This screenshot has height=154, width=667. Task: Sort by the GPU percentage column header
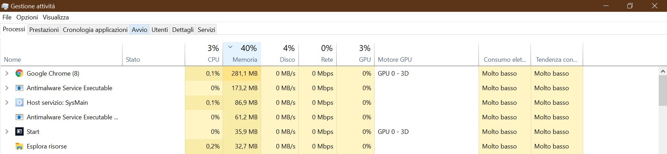[355, 54]
